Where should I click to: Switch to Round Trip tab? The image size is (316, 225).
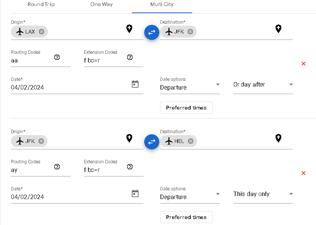(41, 5)
